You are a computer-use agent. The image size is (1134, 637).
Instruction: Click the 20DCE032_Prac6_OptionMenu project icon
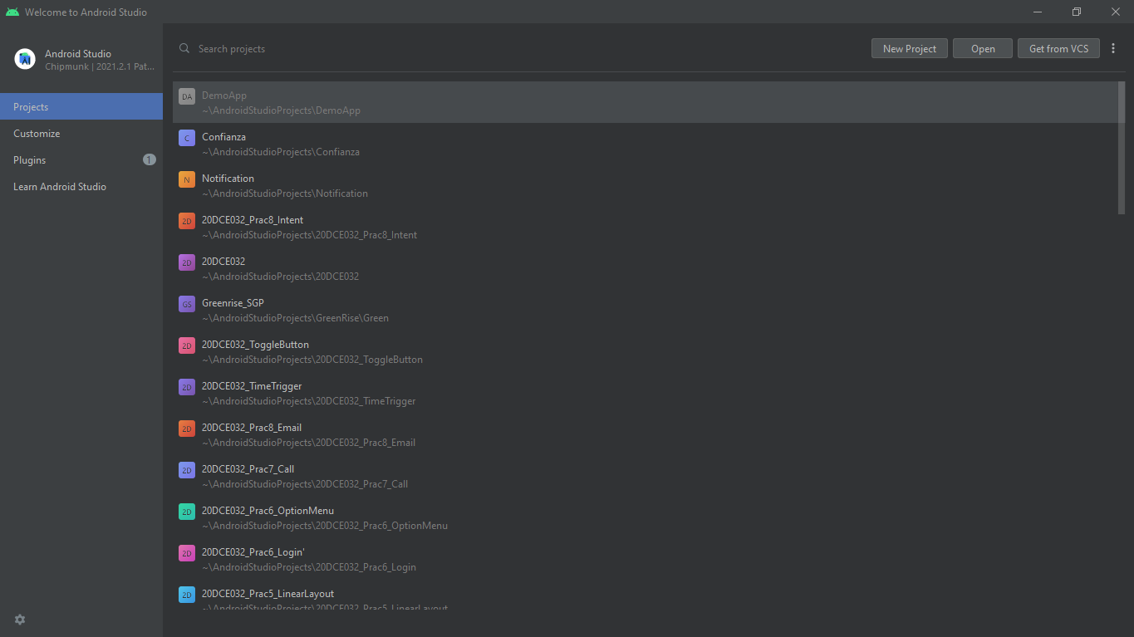tap(187, 512)
